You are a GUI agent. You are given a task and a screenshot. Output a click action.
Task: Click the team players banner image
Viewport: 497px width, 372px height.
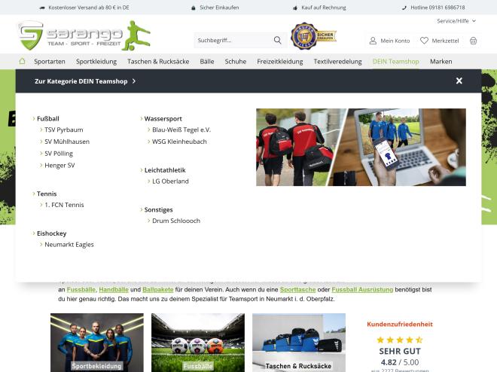[x=361, y=147]
